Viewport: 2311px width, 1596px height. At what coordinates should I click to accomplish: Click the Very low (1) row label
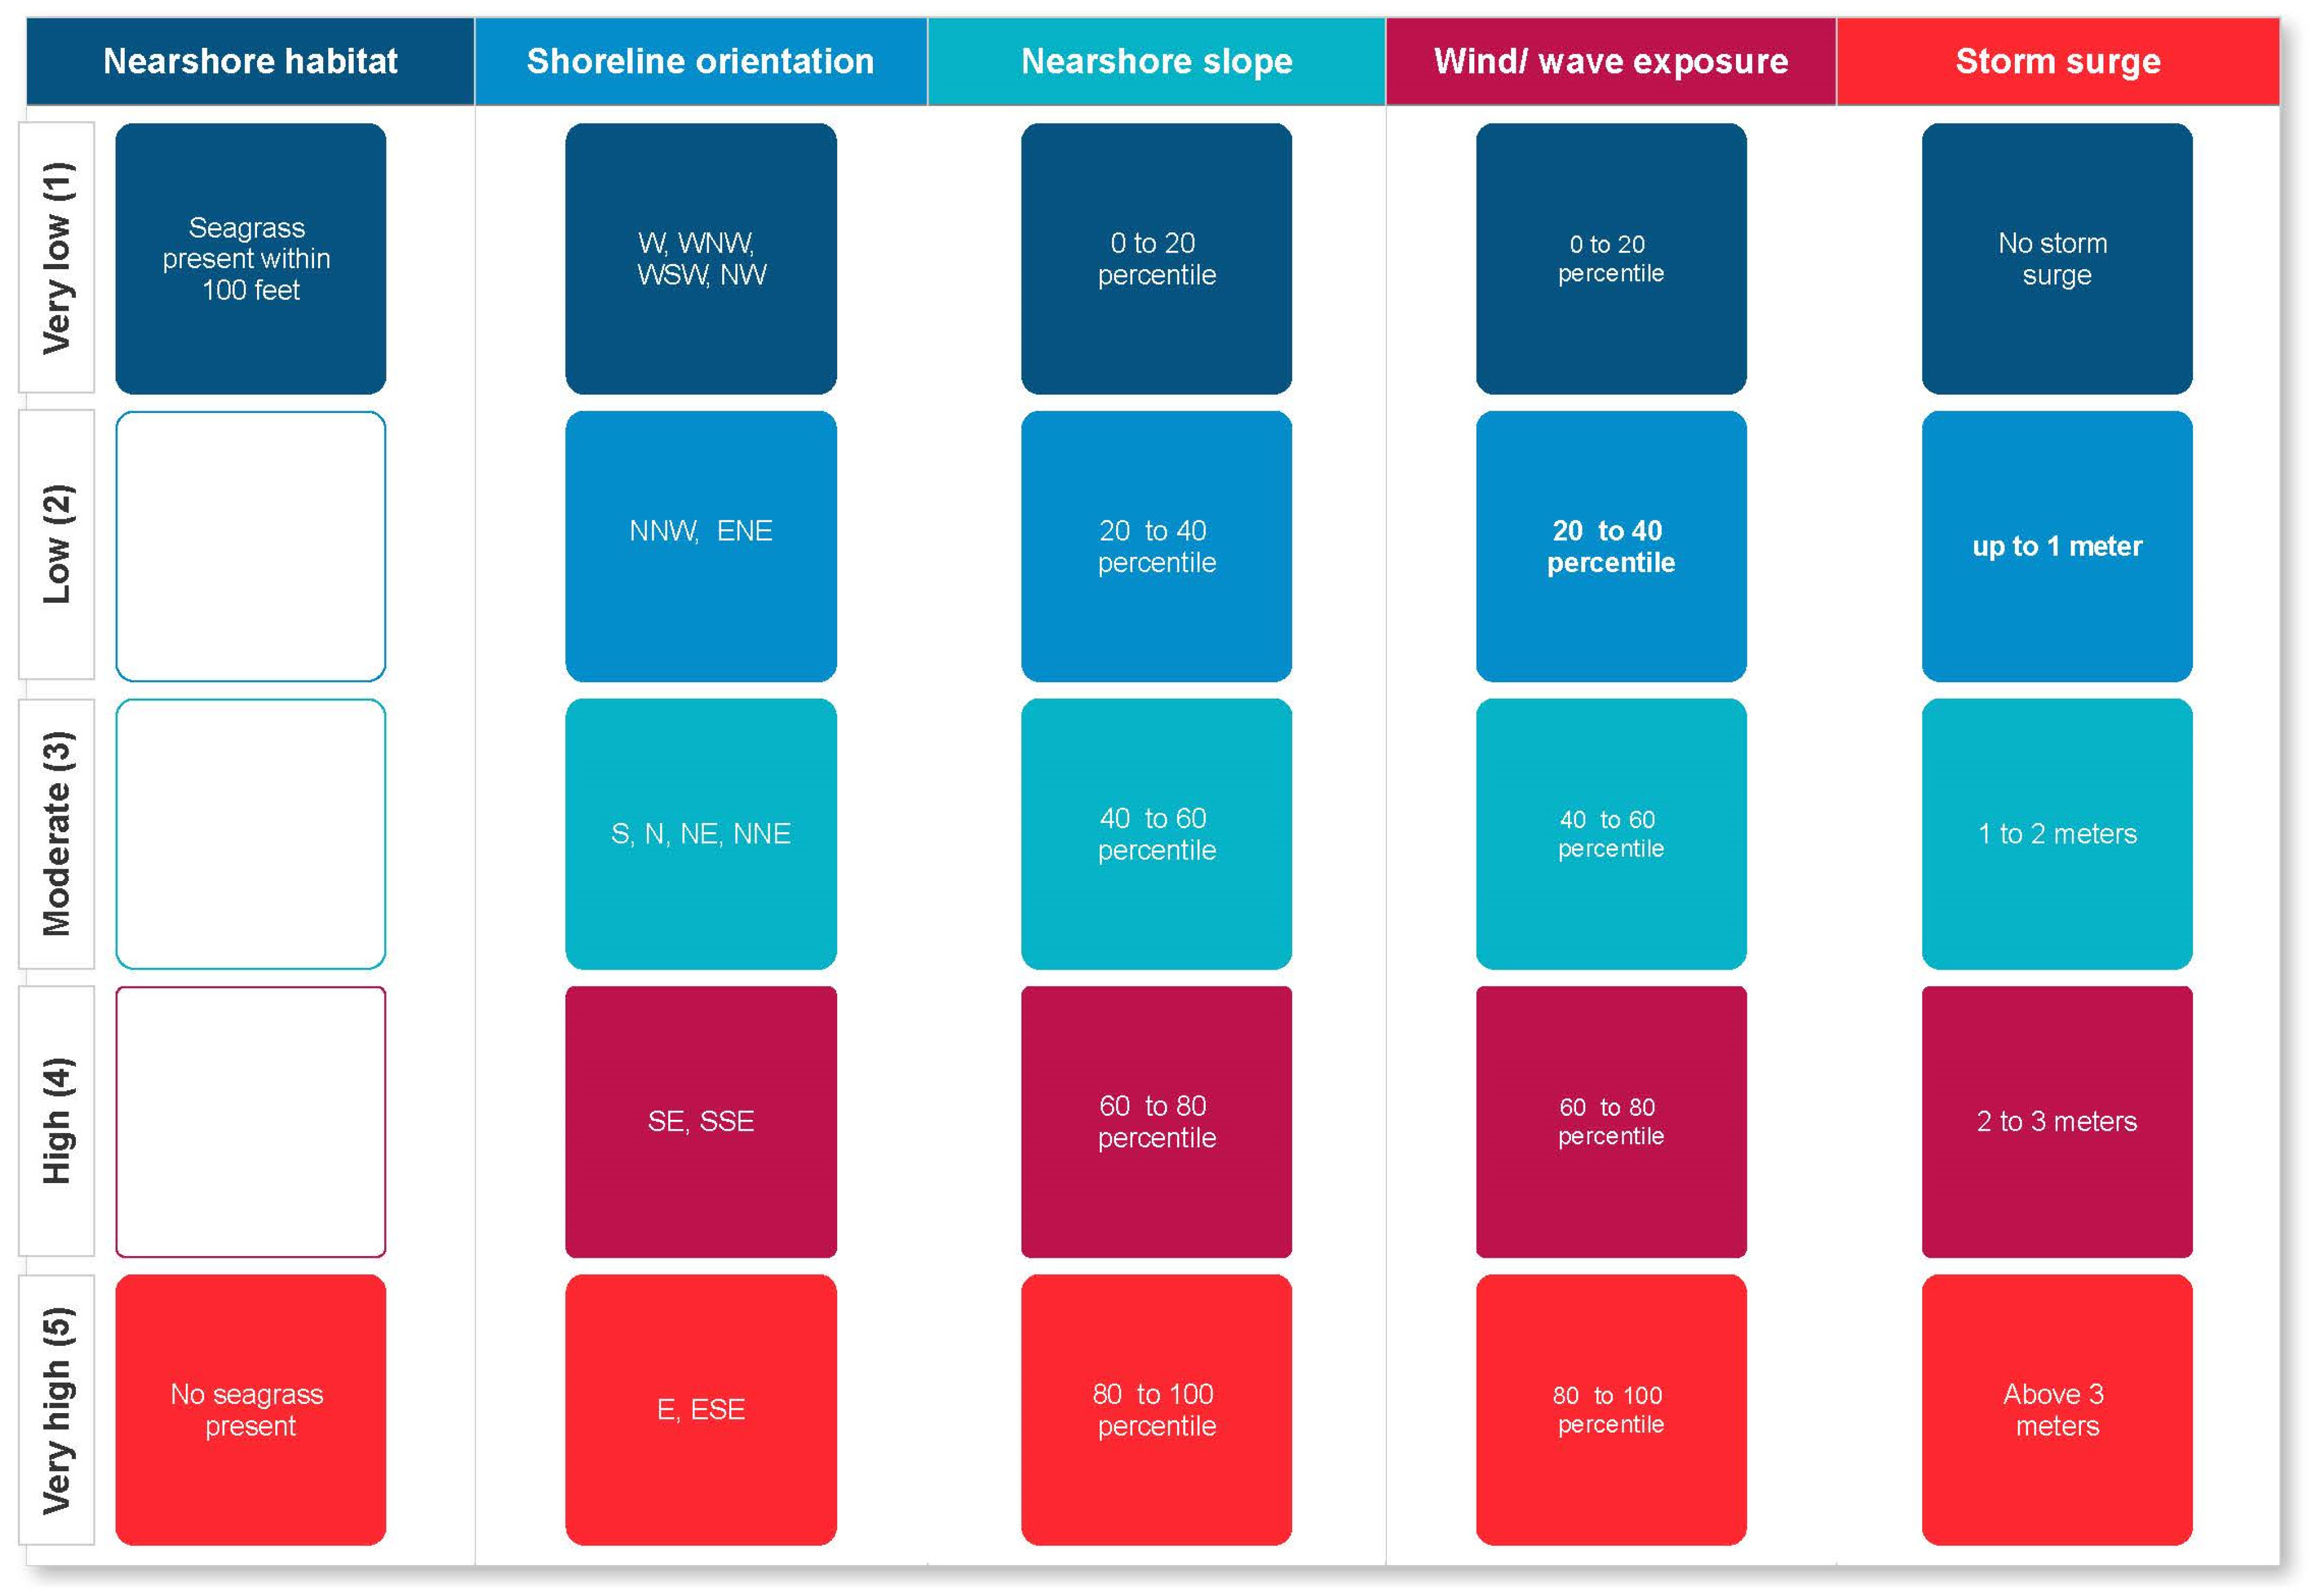tap(57, 258)
